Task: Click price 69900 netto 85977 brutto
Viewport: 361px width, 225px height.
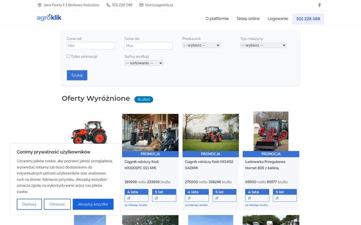Action: point(266,182)
